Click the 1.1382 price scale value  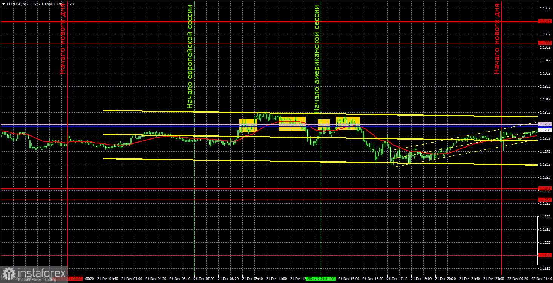click(x=545, y=8)
